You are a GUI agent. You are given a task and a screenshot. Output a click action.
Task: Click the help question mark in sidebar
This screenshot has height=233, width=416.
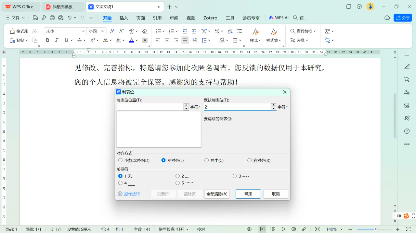(x=407, y=131)
